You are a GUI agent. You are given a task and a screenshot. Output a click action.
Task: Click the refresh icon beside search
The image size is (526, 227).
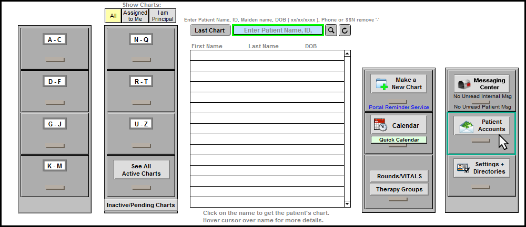pyautogui.click(x=345, y=30)
